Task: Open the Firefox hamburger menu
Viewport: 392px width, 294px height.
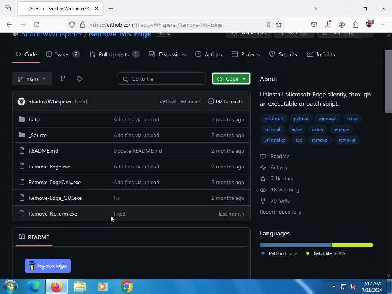Action: 383,24
